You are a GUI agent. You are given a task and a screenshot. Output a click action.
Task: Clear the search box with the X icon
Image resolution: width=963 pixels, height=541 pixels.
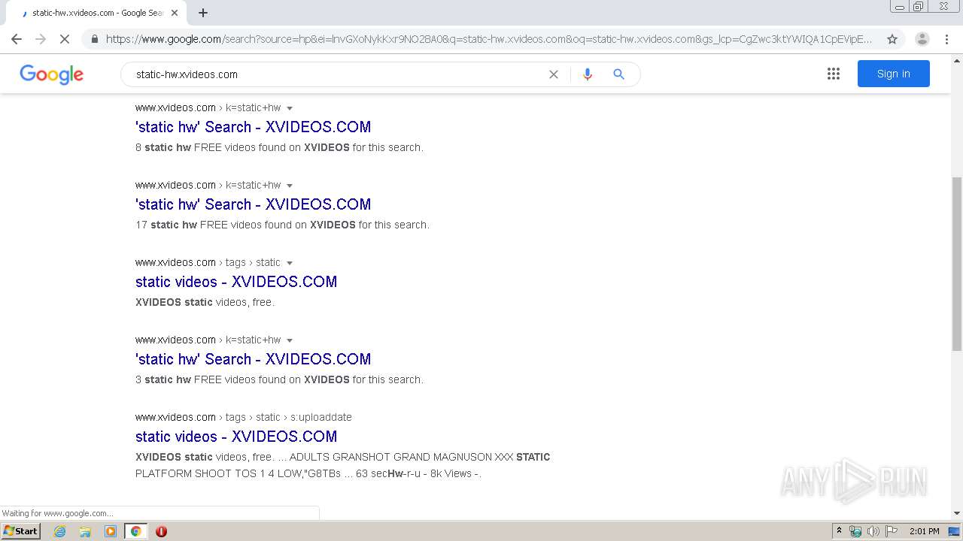pyautogui.click(x=554, y=74)
